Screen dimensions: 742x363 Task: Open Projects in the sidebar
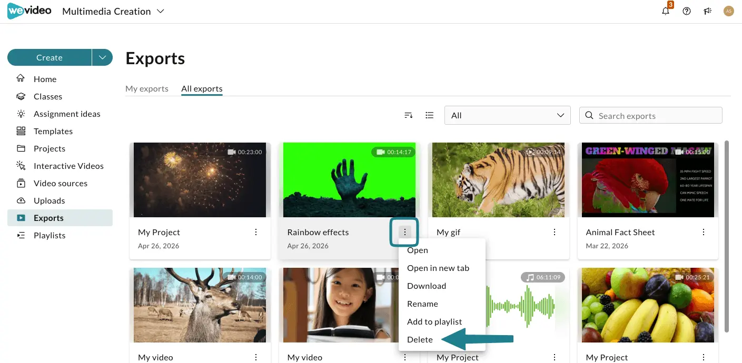point(60,148)
